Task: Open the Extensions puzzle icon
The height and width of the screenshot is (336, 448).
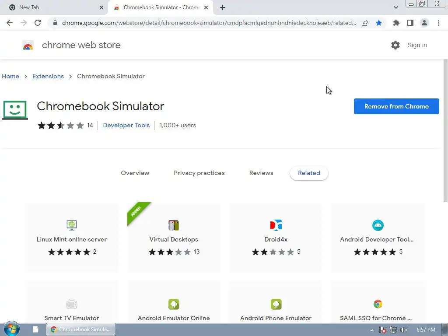Action: (x=396, y=23)
